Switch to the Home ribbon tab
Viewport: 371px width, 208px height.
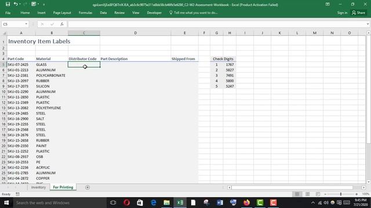[25, 13]
